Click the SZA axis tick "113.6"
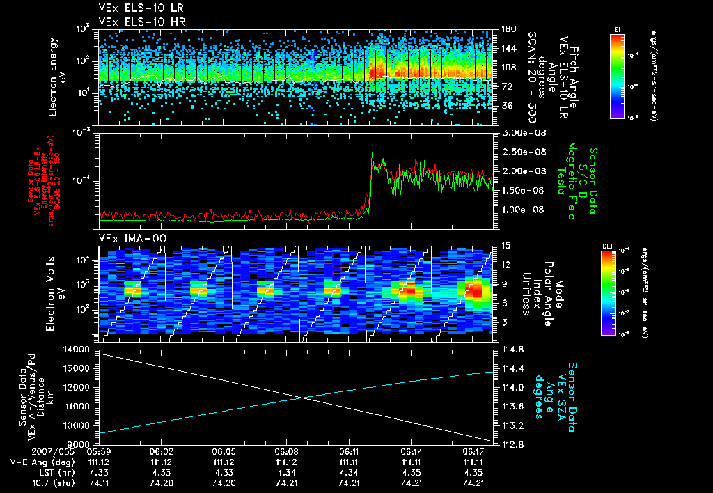713x493 pixels. tap(512, 407)
